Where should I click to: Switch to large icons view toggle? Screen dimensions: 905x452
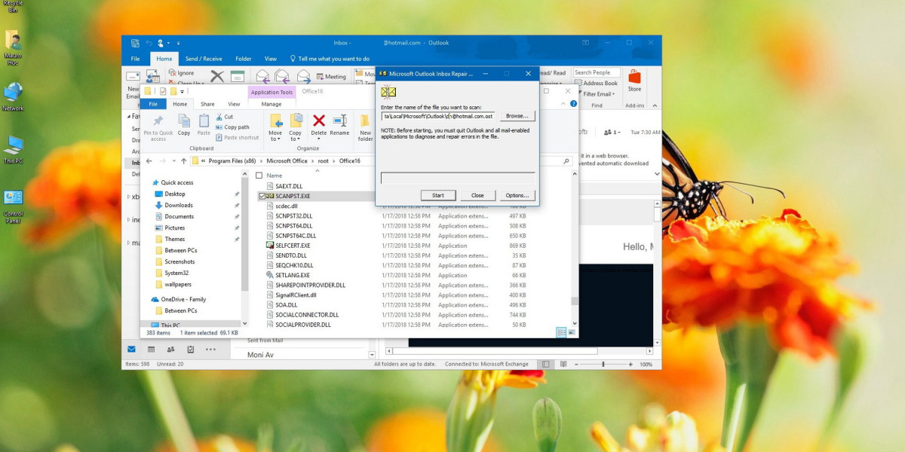pyautogui.click(x=571, y=332)
